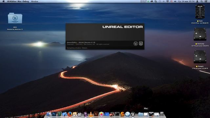This screenshot has height=118, width=210.
Task: Open the blue globe app in Dock
Action: pyautogui.click(x=128, y=114)
